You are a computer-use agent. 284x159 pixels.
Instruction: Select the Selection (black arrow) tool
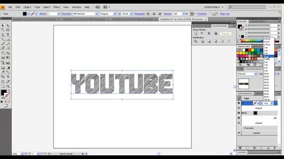pyautogui.click(x=3, y=26)
